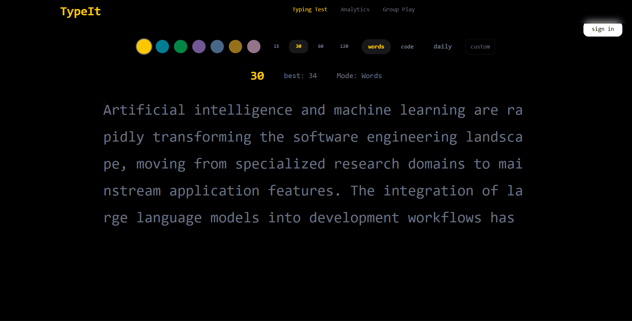The width and height of the screenshot is (632, 321).
Task: Open the Group Play tab
Action: coord(398,10)
